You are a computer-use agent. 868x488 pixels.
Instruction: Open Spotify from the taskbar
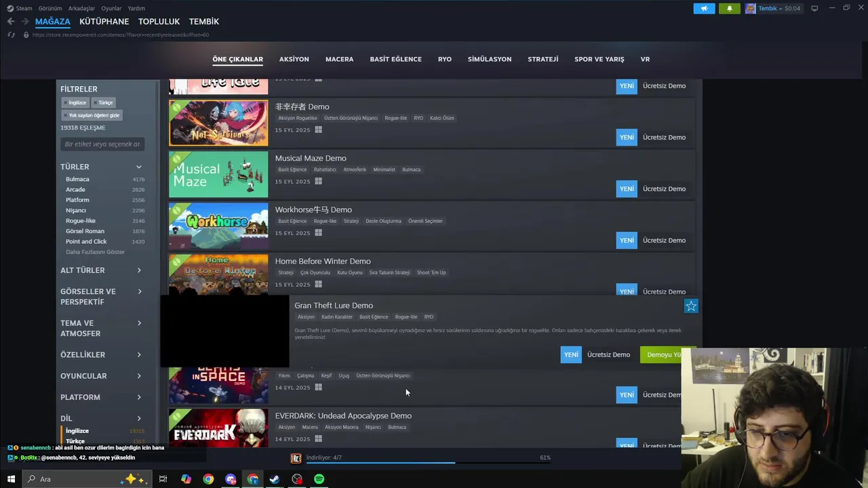tap(319, 479)
